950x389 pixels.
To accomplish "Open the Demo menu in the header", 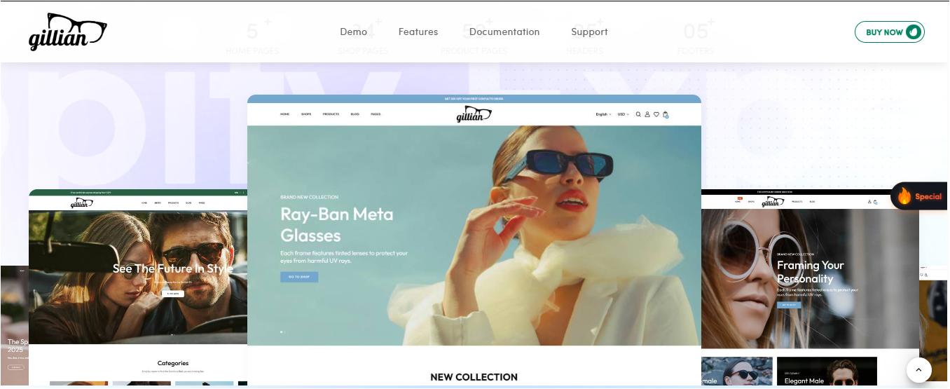I will click(353, 32).
